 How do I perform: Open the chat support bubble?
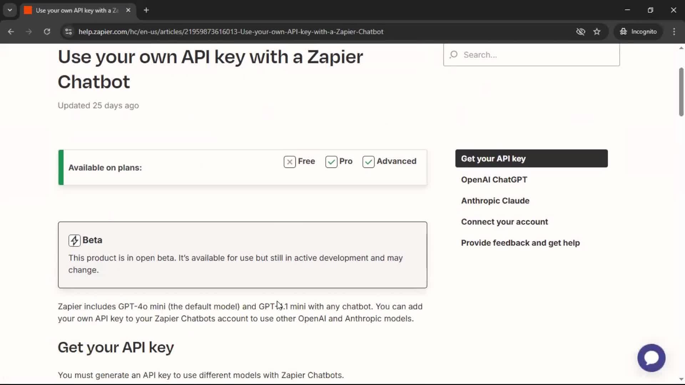(651, 358)
